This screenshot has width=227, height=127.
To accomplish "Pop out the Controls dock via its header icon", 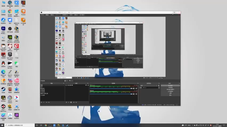I will [179, 83].
